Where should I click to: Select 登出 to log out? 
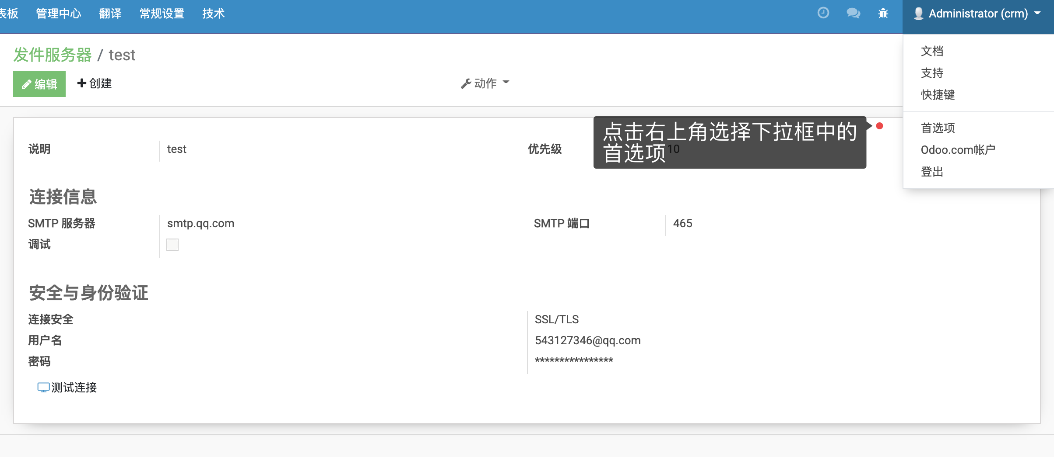[x=932, y=172]
